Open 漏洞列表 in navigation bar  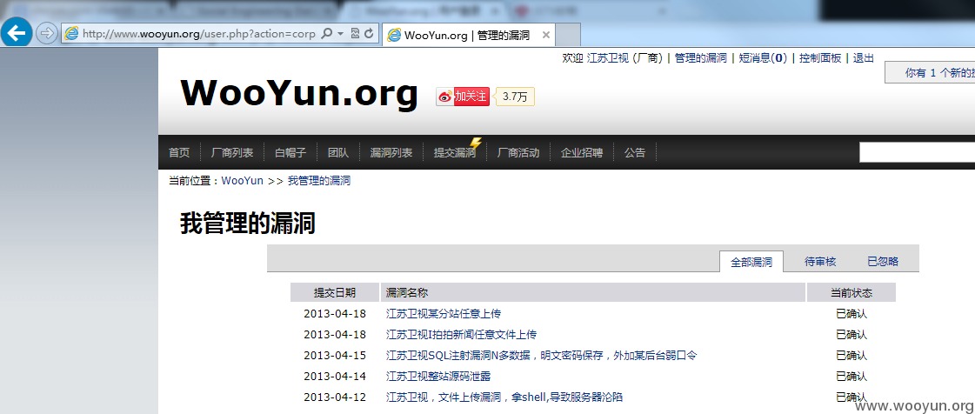(x=391, y=152)
